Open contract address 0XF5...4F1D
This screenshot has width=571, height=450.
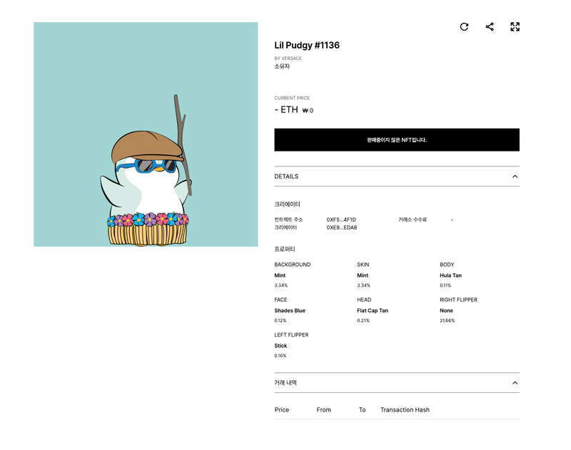pyautogui.click(x=341, y=220)
